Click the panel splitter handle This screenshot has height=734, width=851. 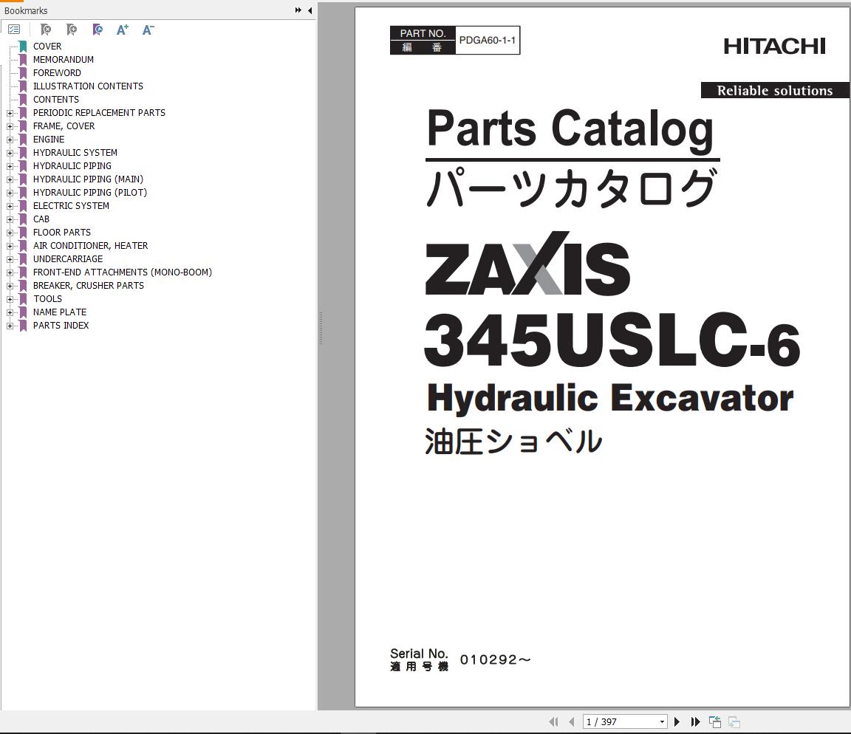point(321,329)
